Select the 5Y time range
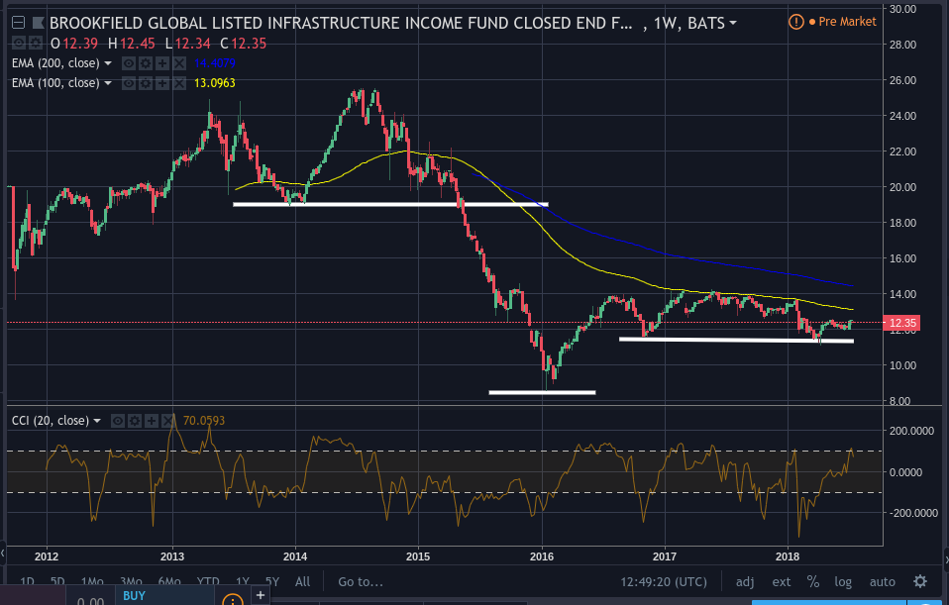This screenshot has height=605, width=949. 271,581
